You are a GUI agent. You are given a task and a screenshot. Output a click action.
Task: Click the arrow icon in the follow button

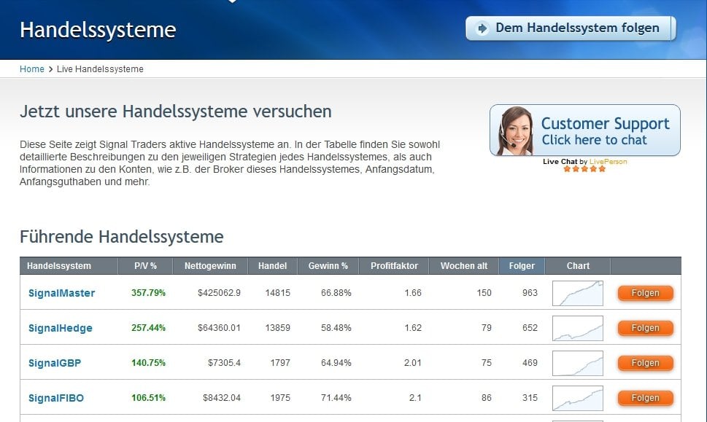(482, 28)
